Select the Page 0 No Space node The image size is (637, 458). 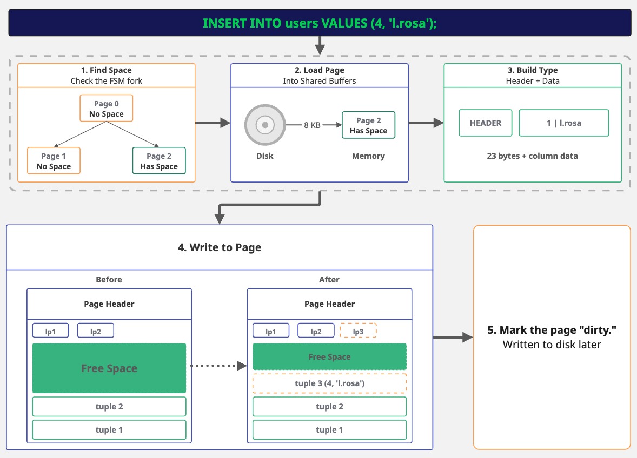click(x=106, y=109)
